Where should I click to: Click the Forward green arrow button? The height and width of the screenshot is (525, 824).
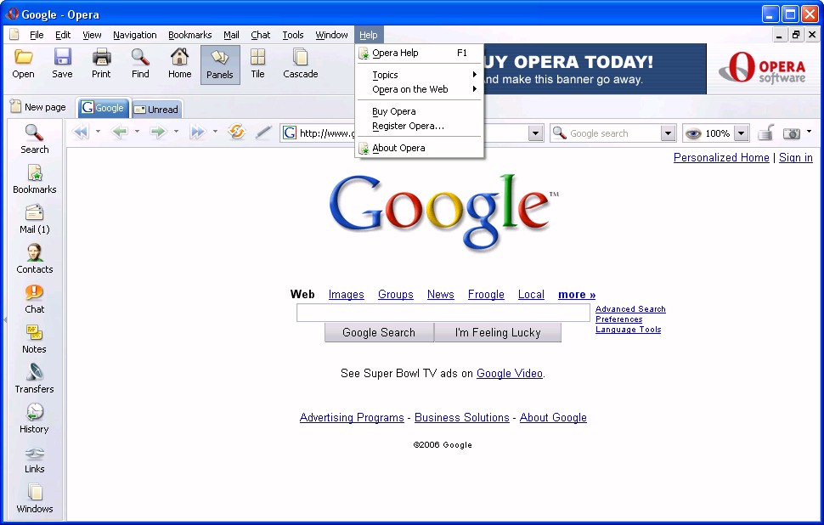tap(158, 132)
